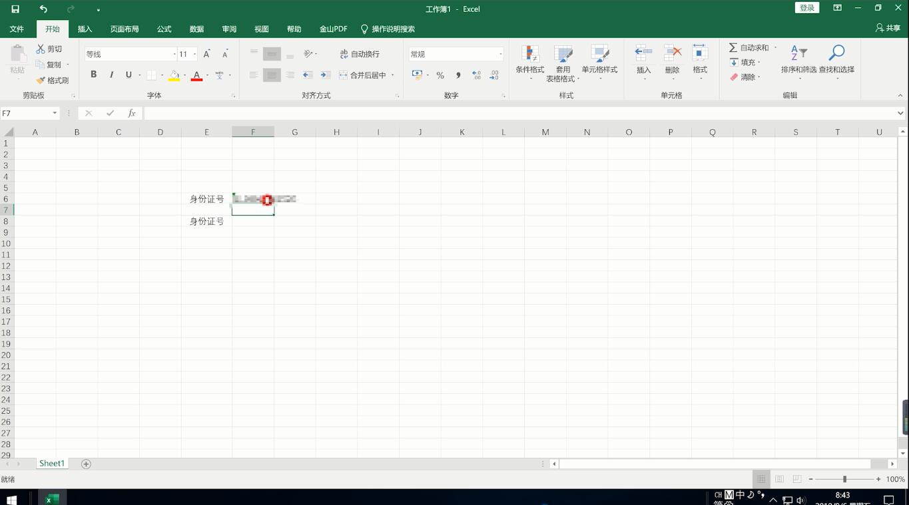909x505 pixels.
Task: Open the Clear (清除) menu
Action: tap(745, 77)
